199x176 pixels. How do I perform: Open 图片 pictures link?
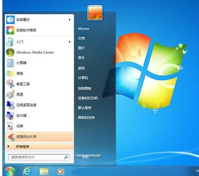pyautogui.click(x=82, y=48)
